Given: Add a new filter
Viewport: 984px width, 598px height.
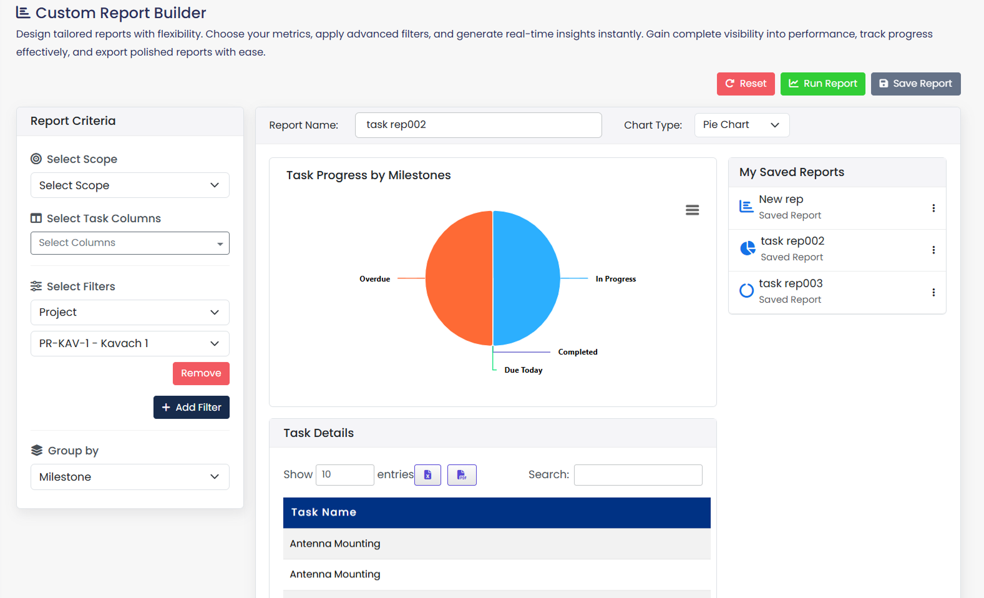Looking at the screenshot, I should pyautogui.click(x=192, y=408).
